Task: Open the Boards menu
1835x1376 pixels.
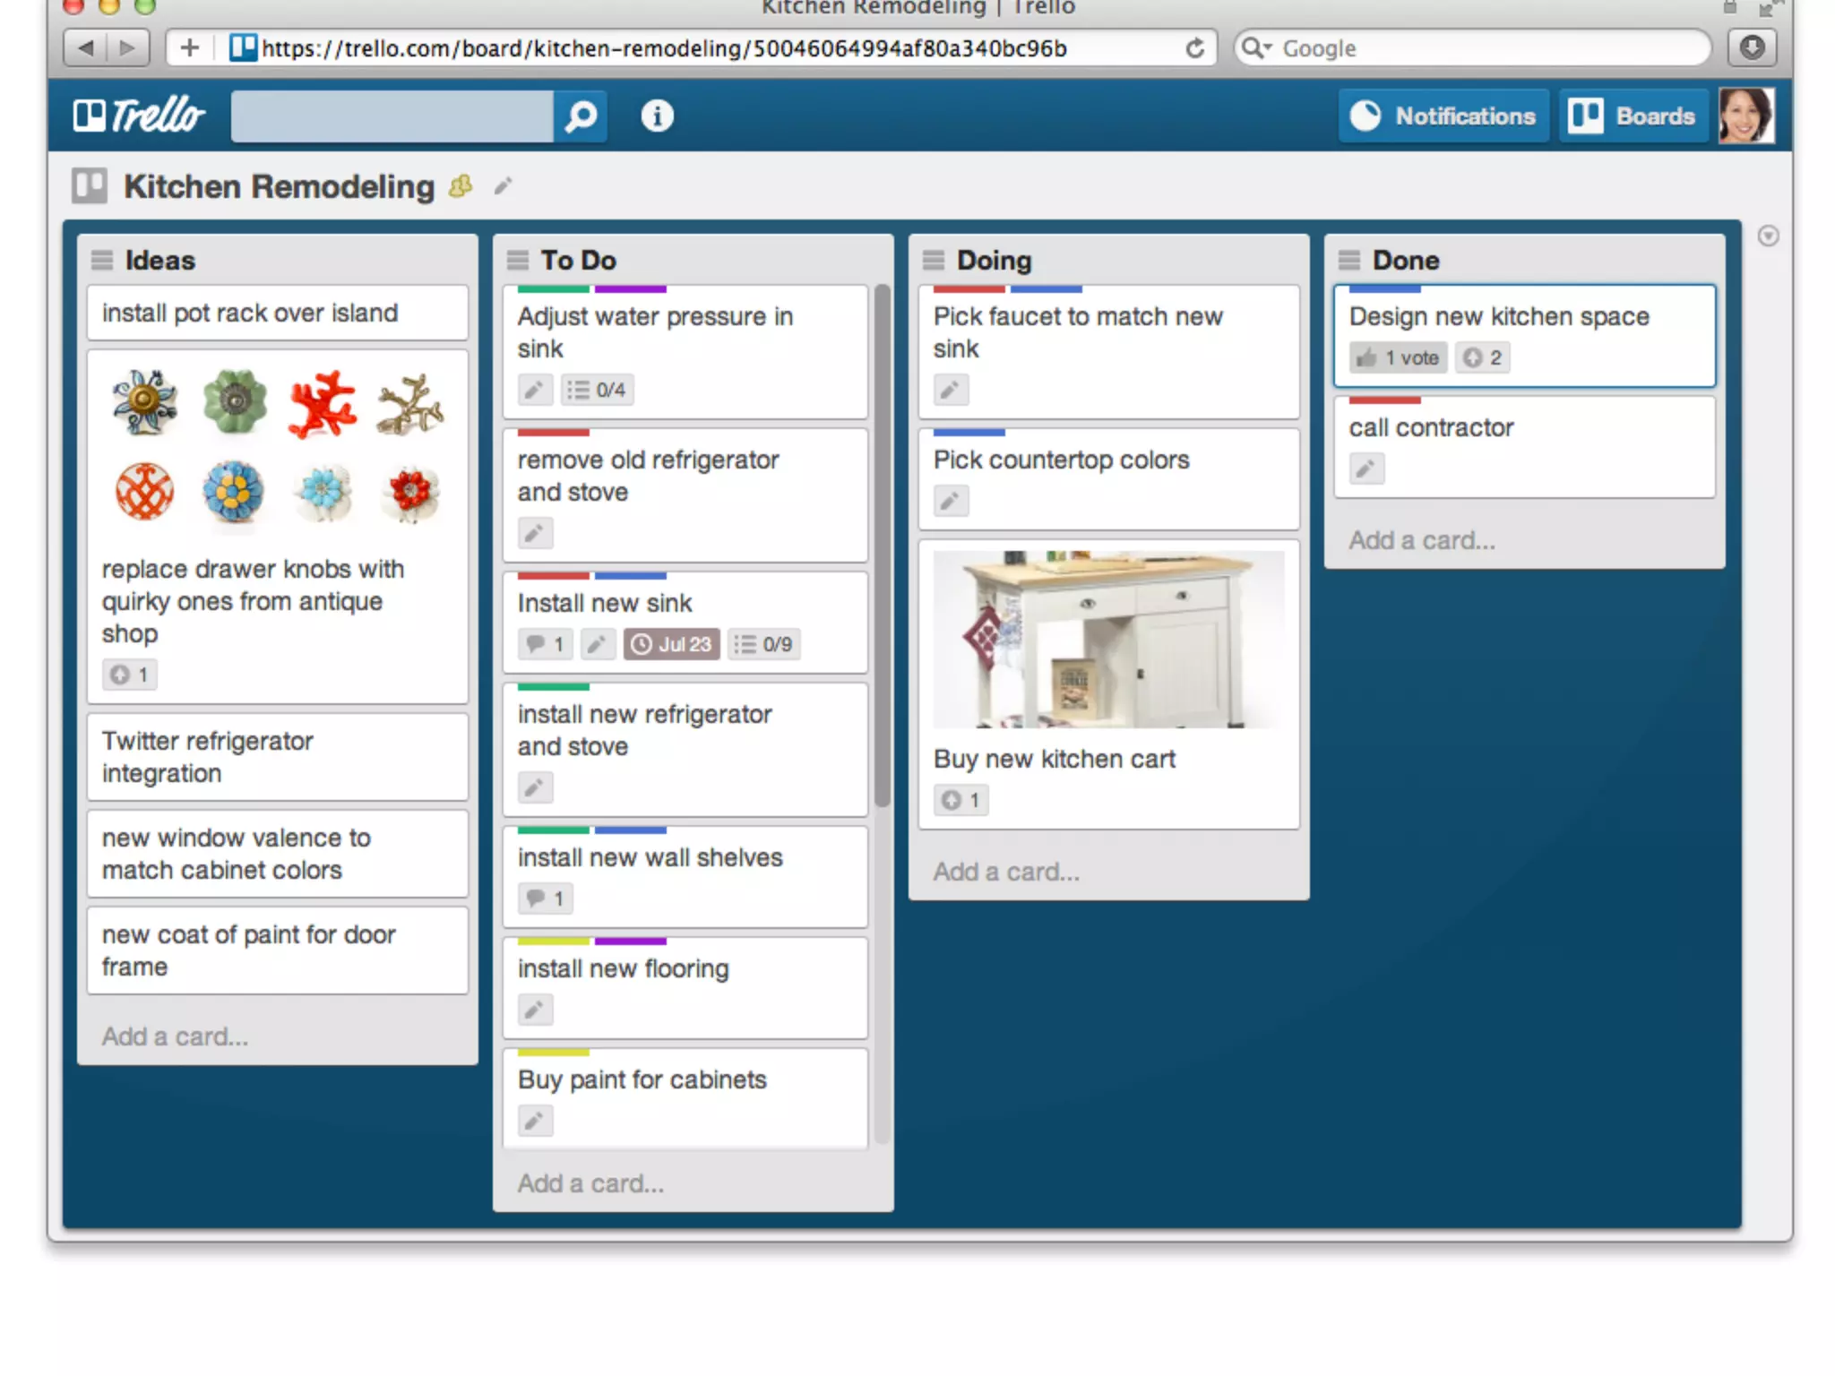Action: click(1633, 116)
